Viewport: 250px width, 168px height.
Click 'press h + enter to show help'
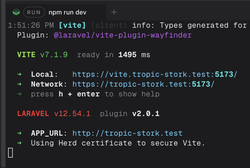pyautogui.click(x=95, y=94)
